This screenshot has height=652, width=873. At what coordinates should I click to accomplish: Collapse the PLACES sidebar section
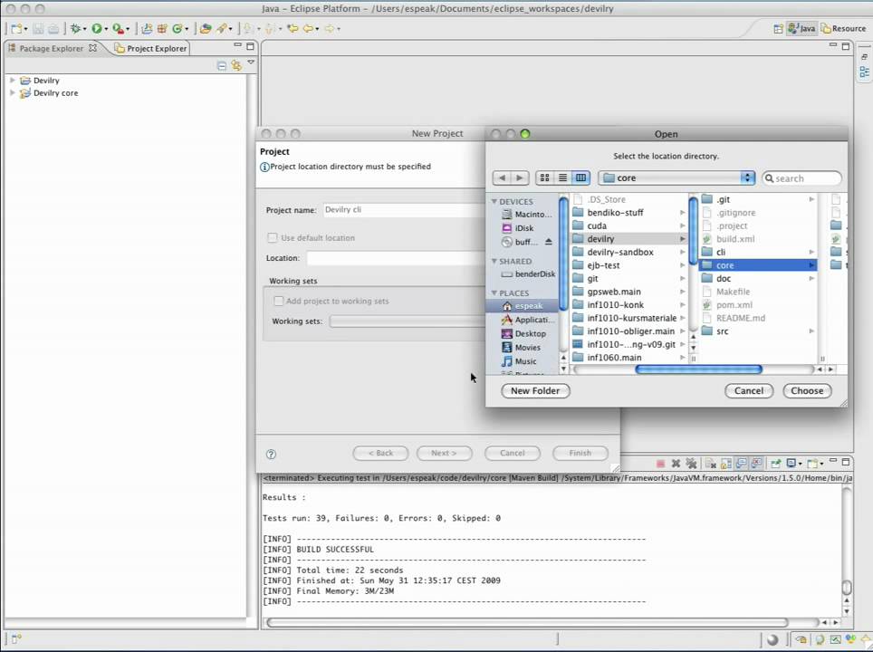coord(494,292)
